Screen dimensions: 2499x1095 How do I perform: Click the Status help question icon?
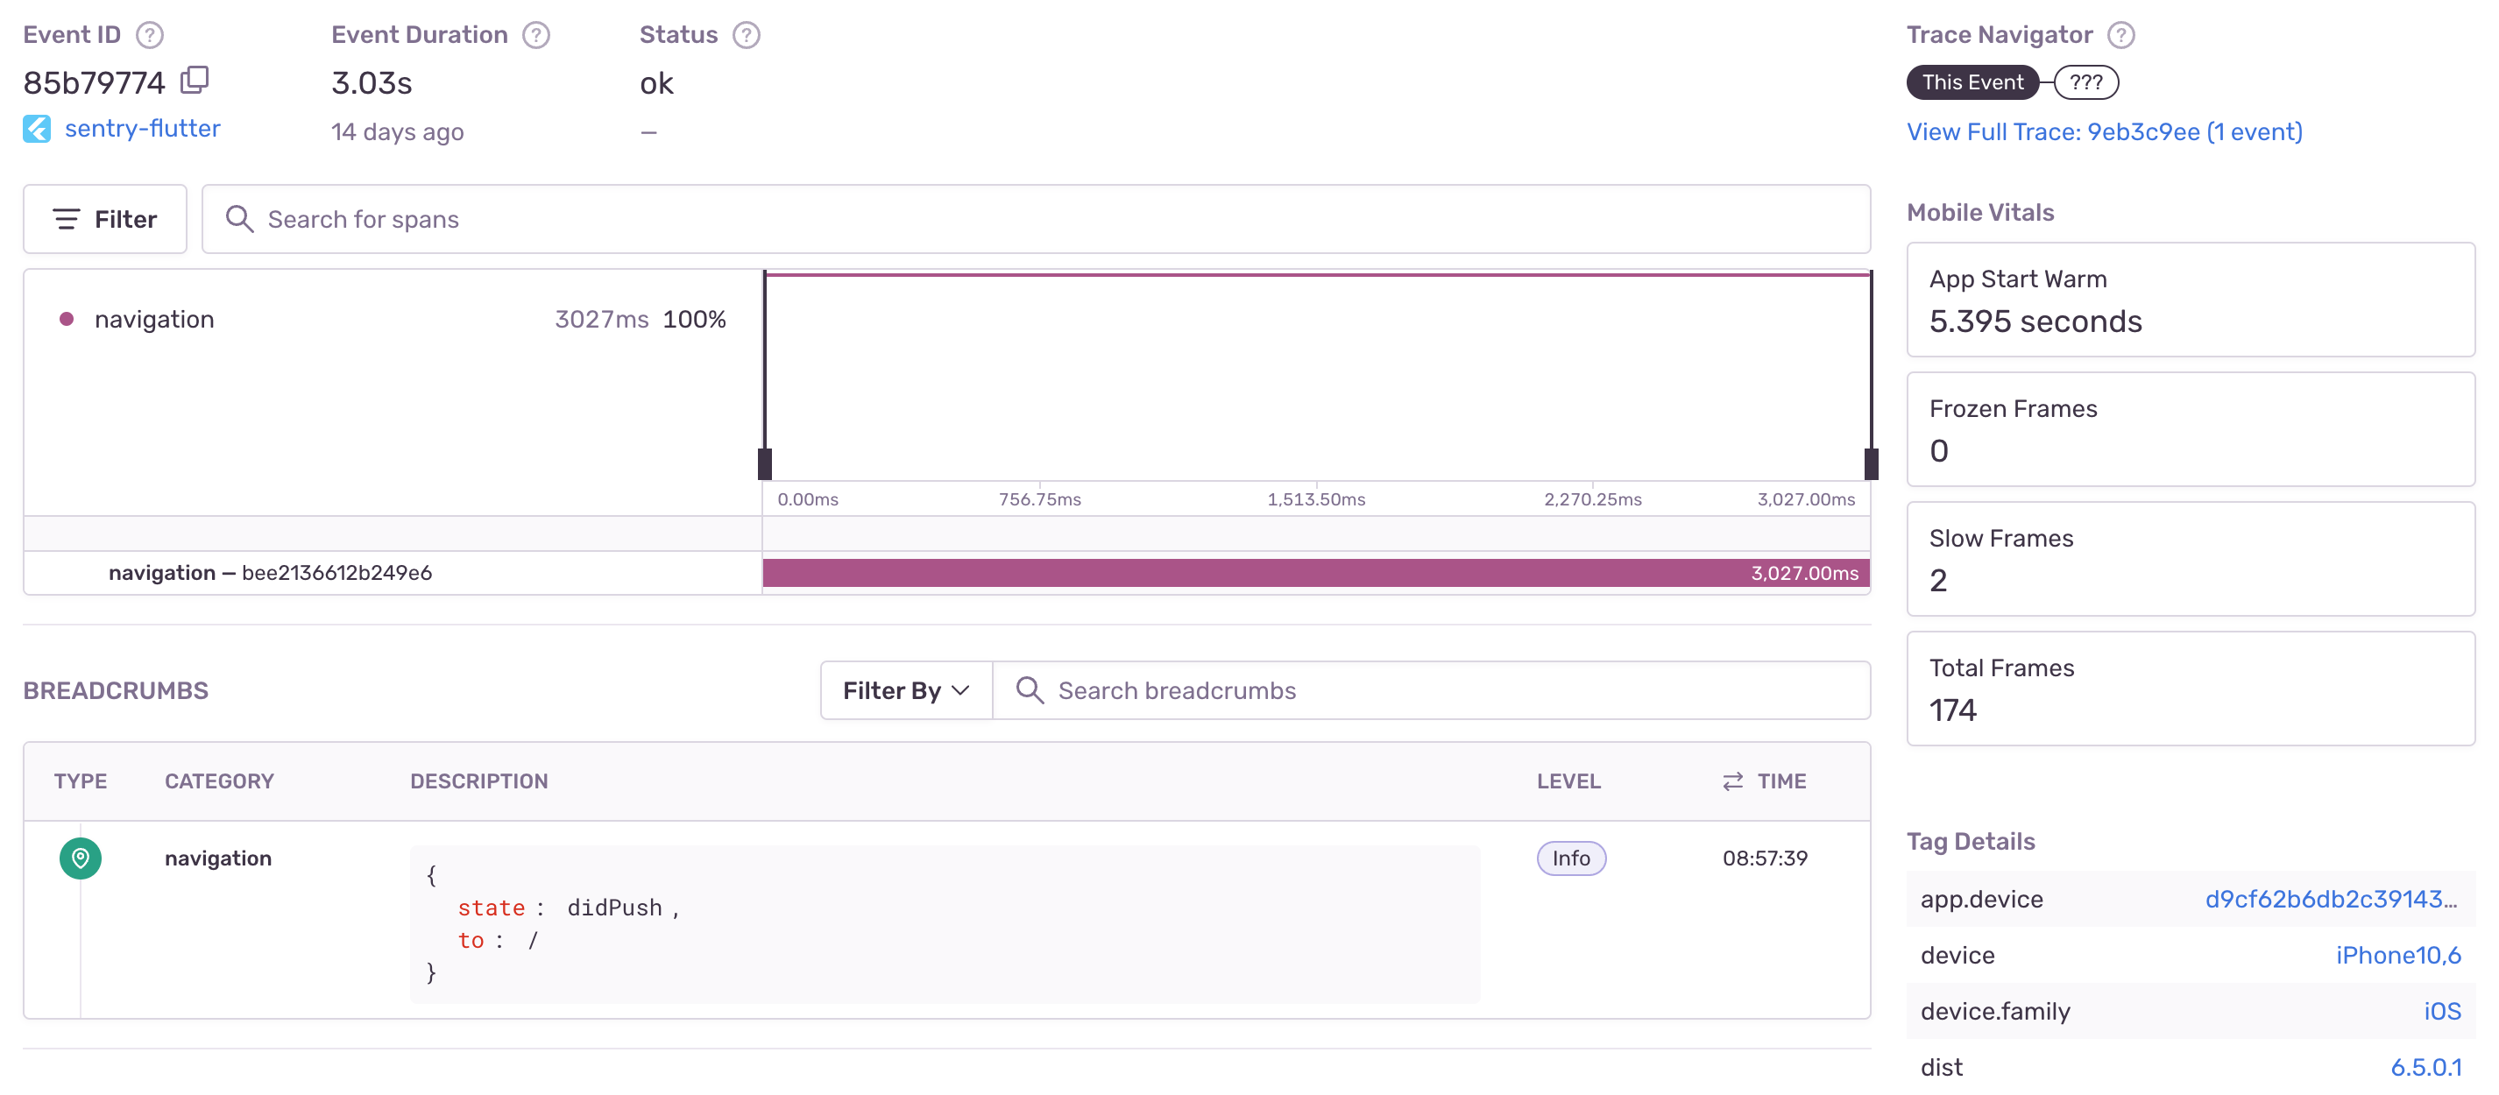745,35
